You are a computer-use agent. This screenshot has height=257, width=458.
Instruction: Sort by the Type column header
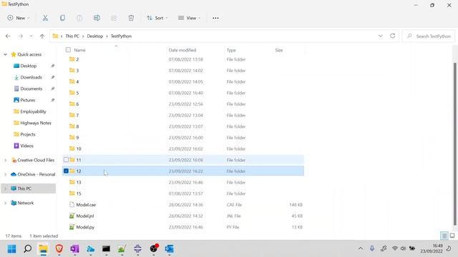coord(231,50)
